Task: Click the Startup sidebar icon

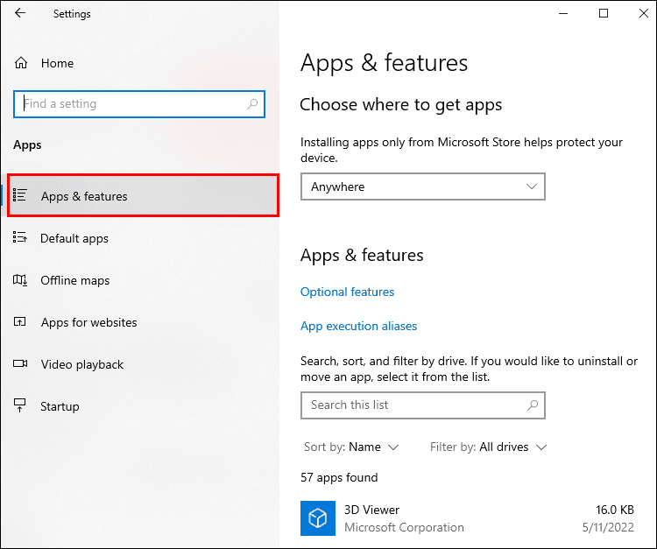Action: 19,405
